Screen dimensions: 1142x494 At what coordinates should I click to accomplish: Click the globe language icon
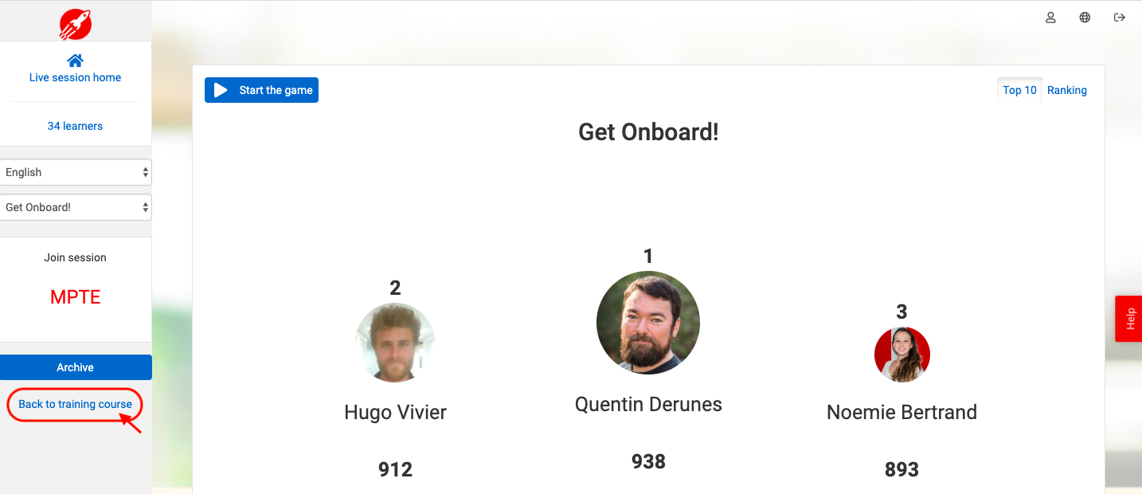(x=1085, y=18)
